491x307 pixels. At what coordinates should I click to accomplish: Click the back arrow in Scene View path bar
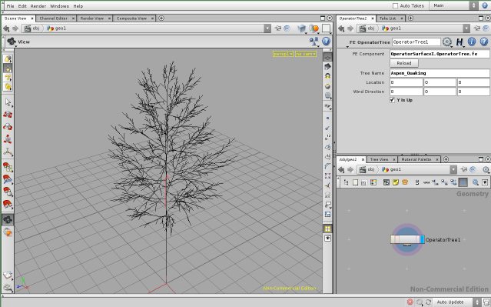point(6,28)
